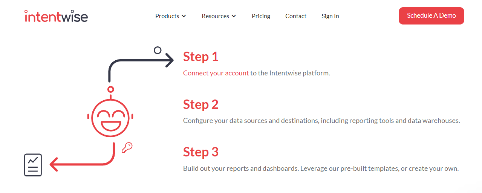Image resolution: width=482 pixels, height=193 pixels.
Task: Click the small dark circle above the arrow
Action: (x=158, y=50)
